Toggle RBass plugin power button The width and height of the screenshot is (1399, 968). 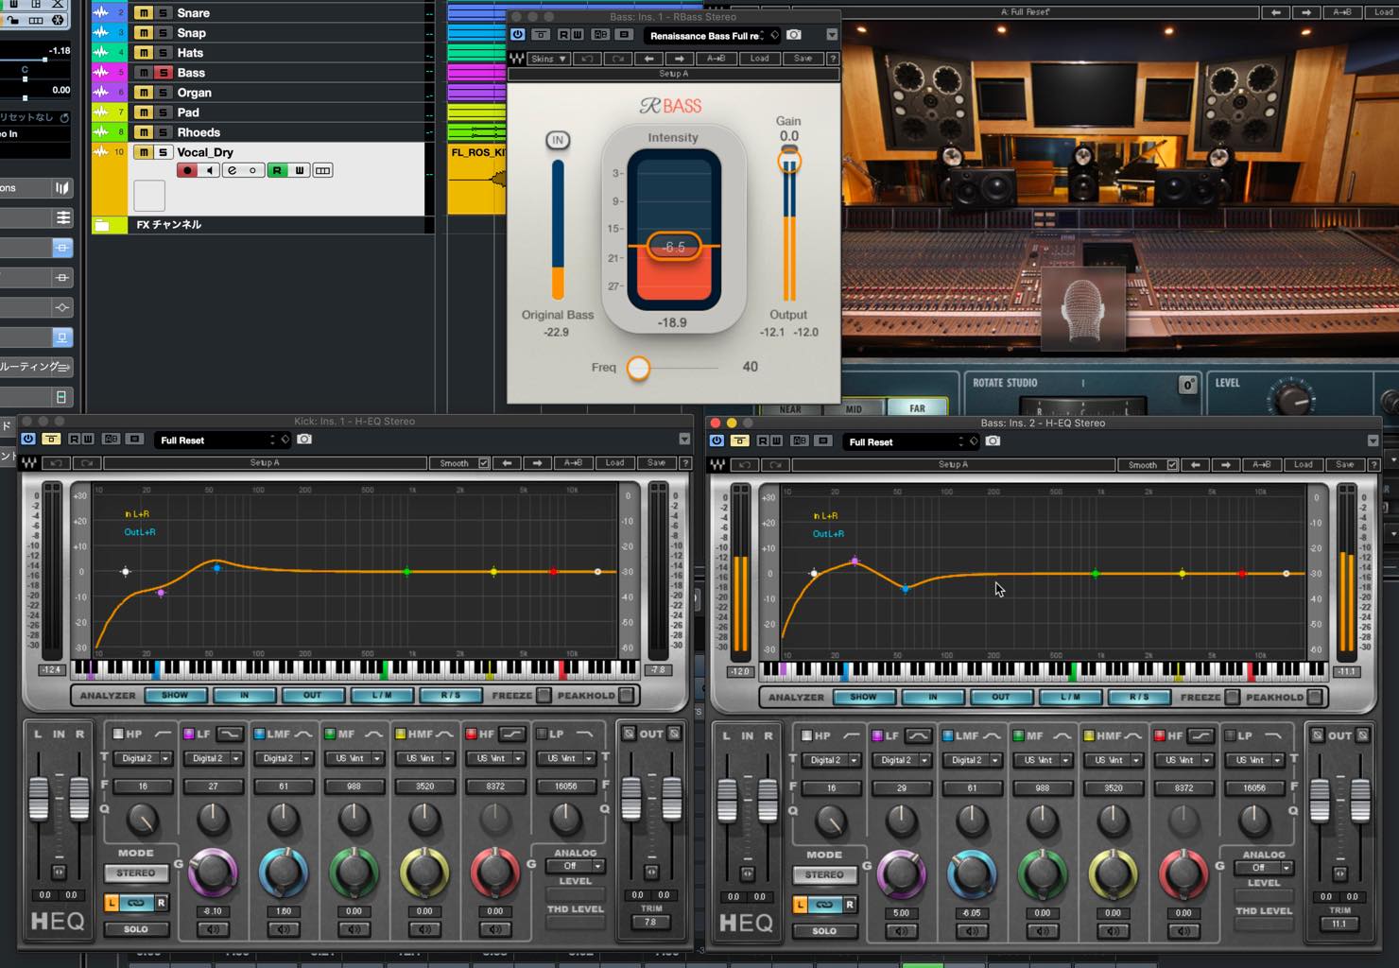click(517, 35)
